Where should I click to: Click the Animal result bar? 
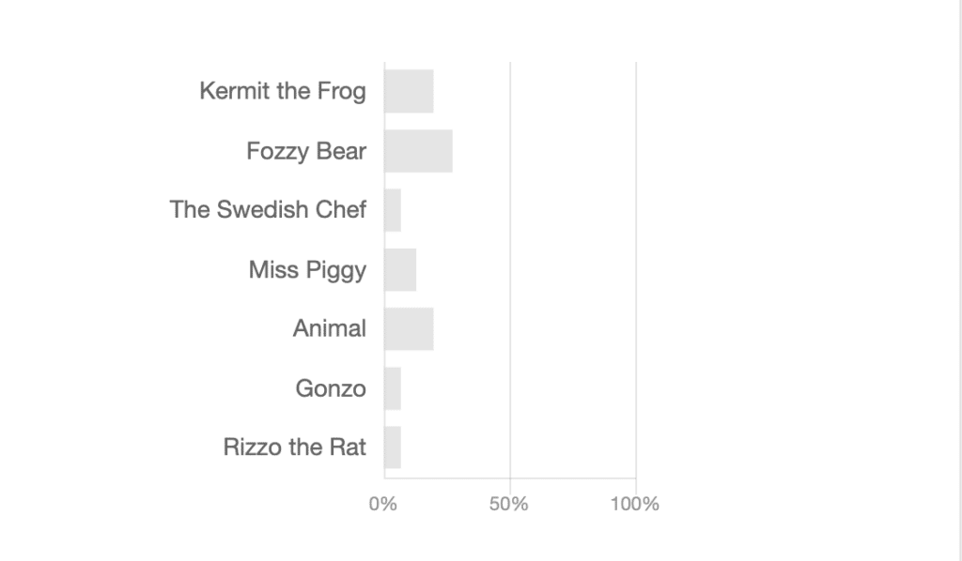(409, 329)
